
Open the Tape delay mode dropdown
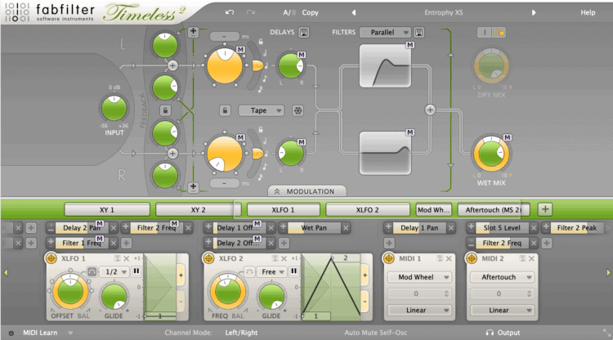(262, 110)
